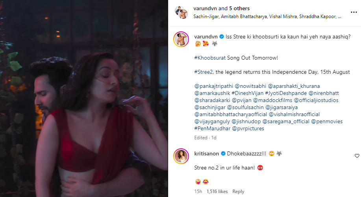This screenshot has height=197, width=361.
Task: Visit @pankajtripathi mentioned profile
Action: point(213,86)
